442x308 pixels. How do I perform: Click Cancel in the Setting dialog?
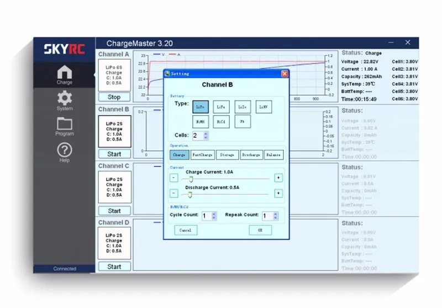186,230
